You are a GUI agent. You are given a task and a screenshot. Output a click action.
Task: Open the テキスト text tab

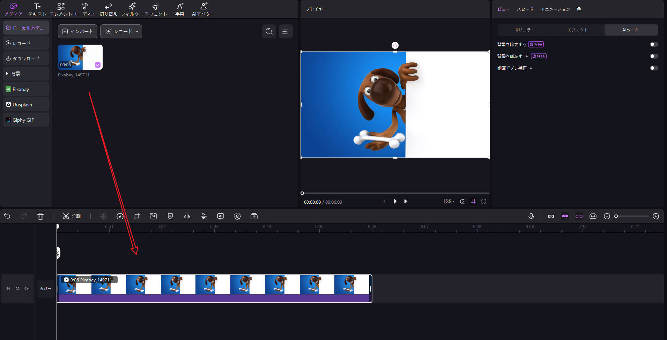37,9
